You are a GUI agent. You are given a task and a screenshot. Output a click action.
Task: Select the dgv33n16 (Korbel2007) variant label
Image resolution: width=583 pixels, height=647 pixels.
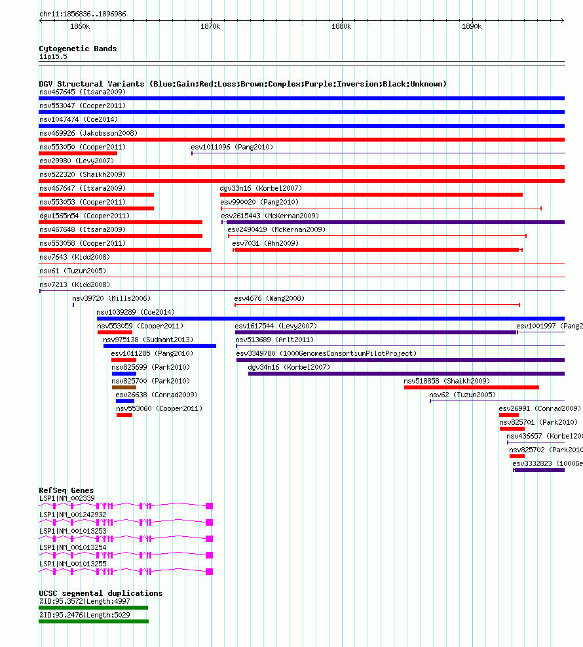coord(261,188)
